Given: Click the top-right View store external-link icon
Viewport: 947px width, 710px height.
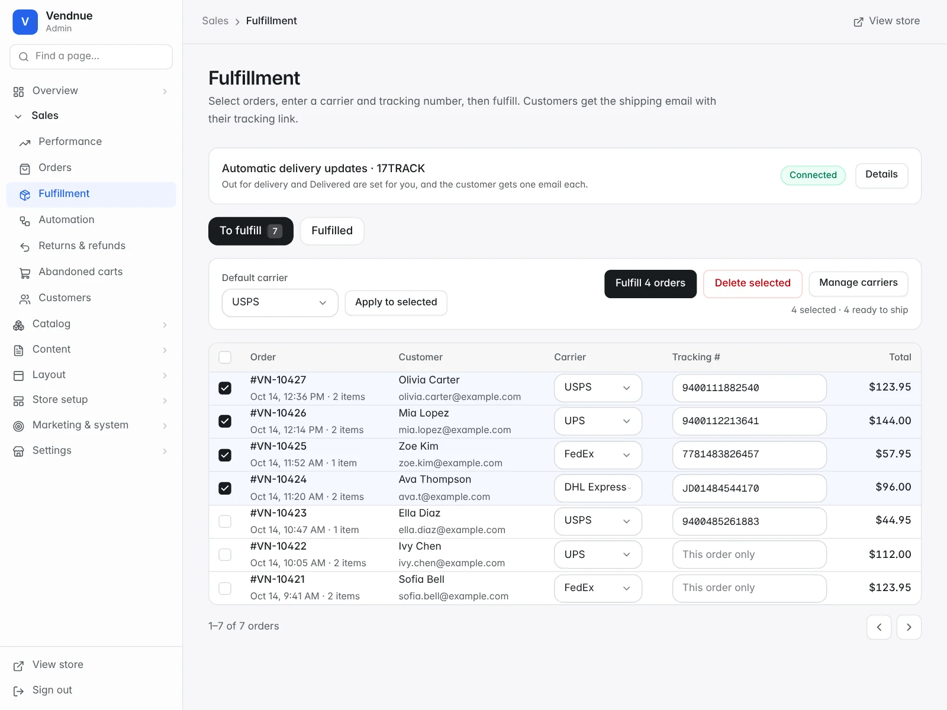Looking at the screenshot, I should pyautogui.click(x=858, y=22).
